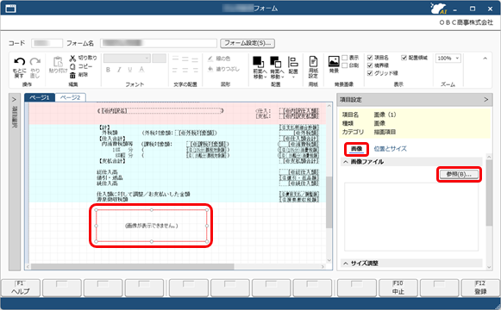Click the bottom-right text alignment icon
Viewport: 501px width, 310px height.
tap(195, 70)
